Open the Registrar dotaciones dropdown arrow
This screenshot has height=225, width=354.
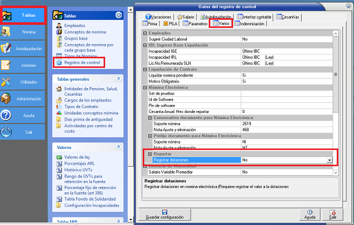coord(330,160)
